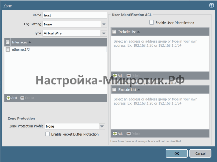Screen dimensions: 217x162
Task: Click the Delete icon under Interfaces list
Action: click(x=22, y=98)
